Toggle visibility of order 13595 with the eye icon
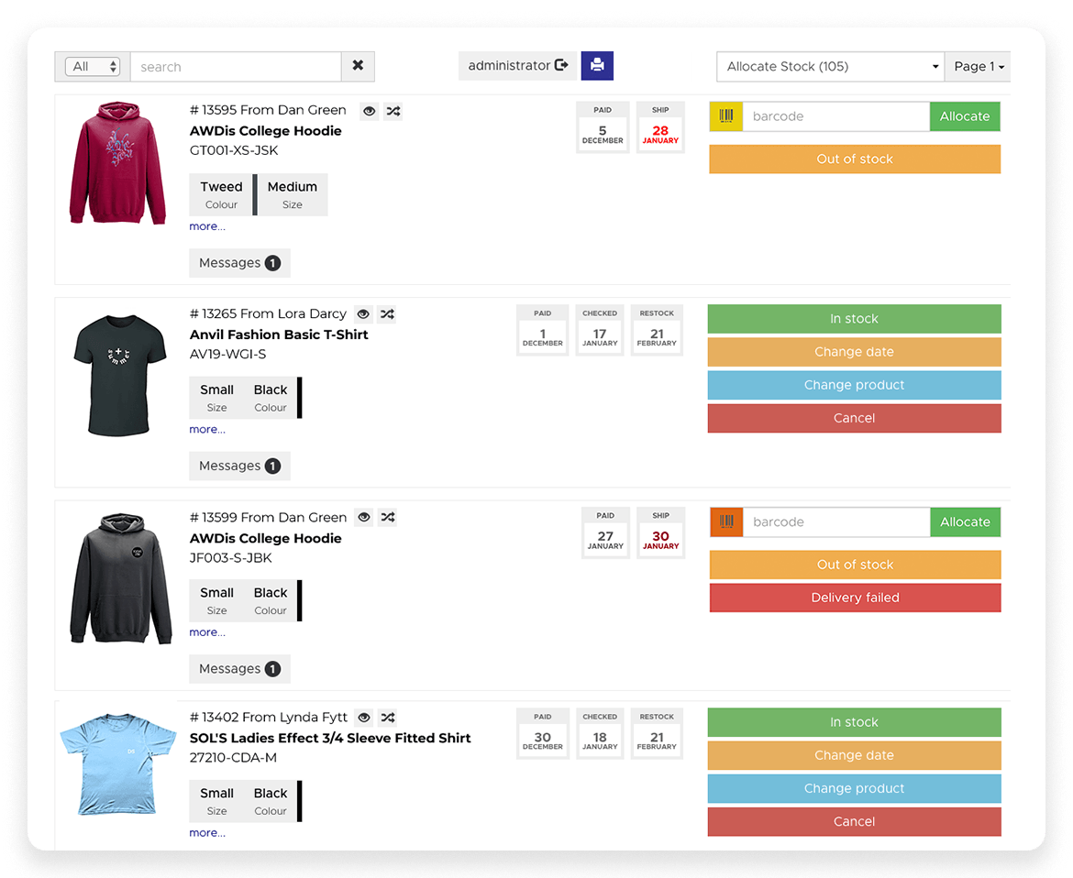Screen dimensions: 1073x878 click(369, 110)
